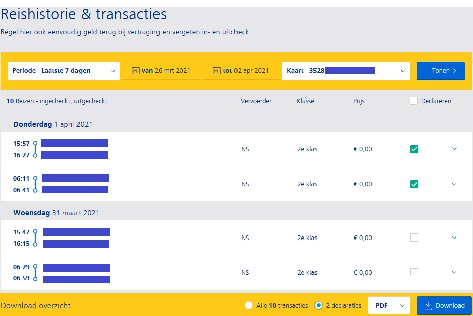Screen dimensions: 473x316
Task: Open the PDF format dropdown
Action: pos(389,305)
